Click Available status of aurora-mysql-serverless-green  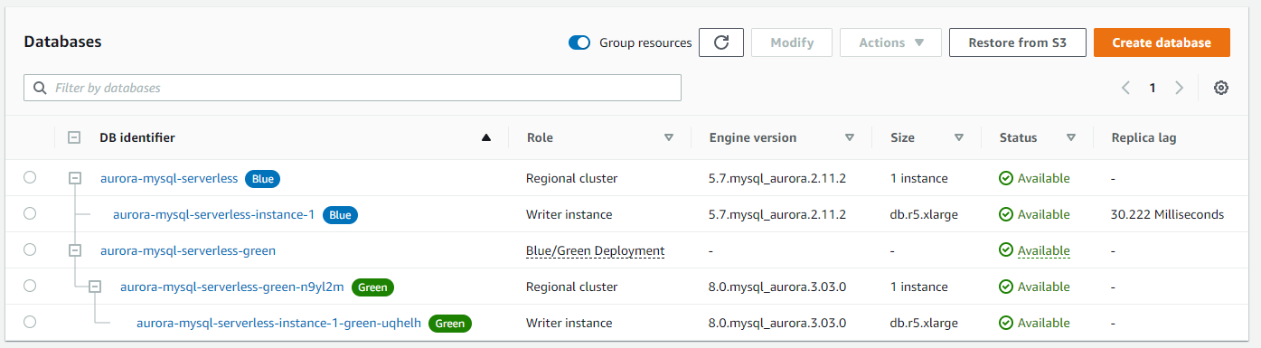1043,250
